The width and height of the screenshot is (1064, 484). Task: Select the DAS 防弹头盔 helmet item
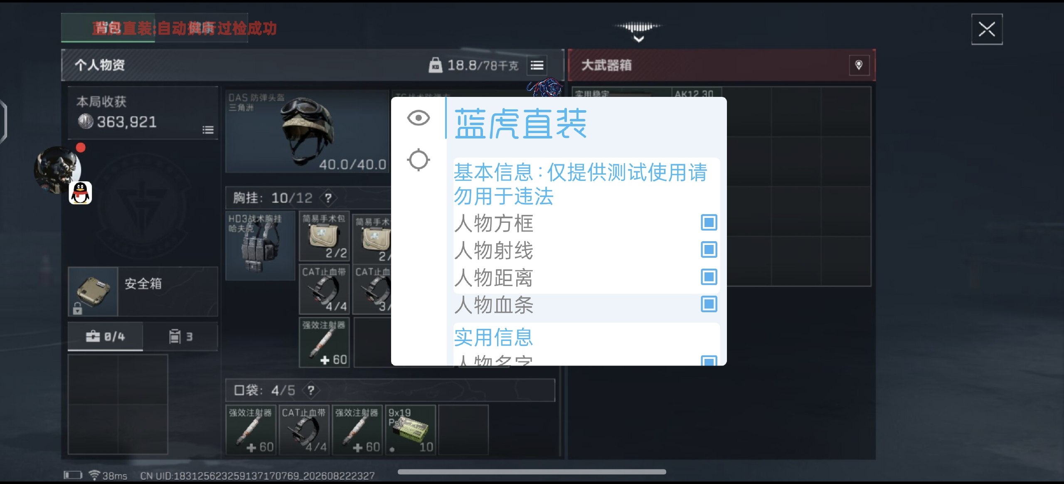[x=307, y=131]
